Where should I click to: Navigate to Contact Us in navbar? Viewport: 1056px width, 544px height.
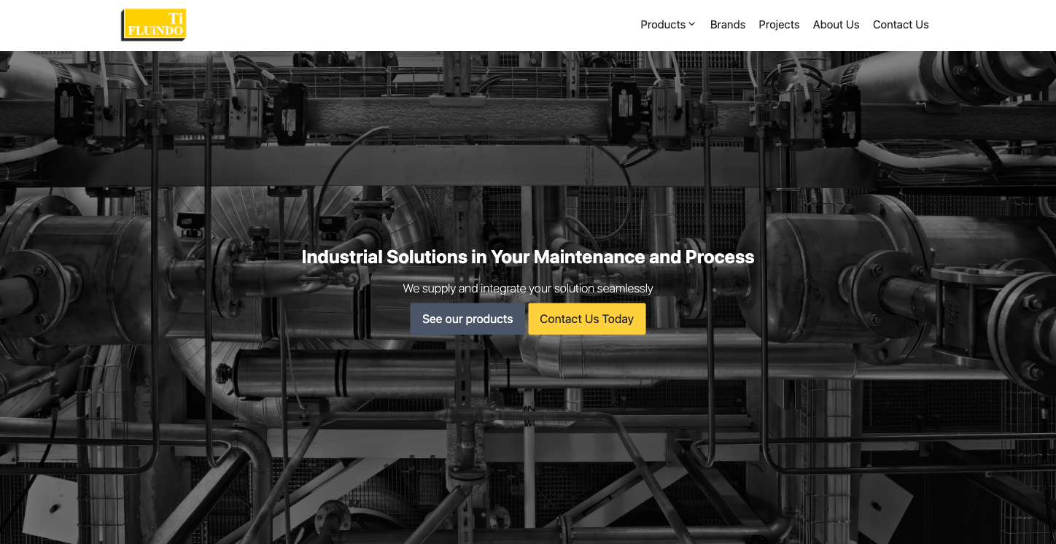901,25
